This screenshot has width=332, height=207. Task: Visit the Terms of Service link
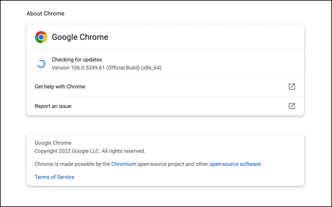click(54, 177)
